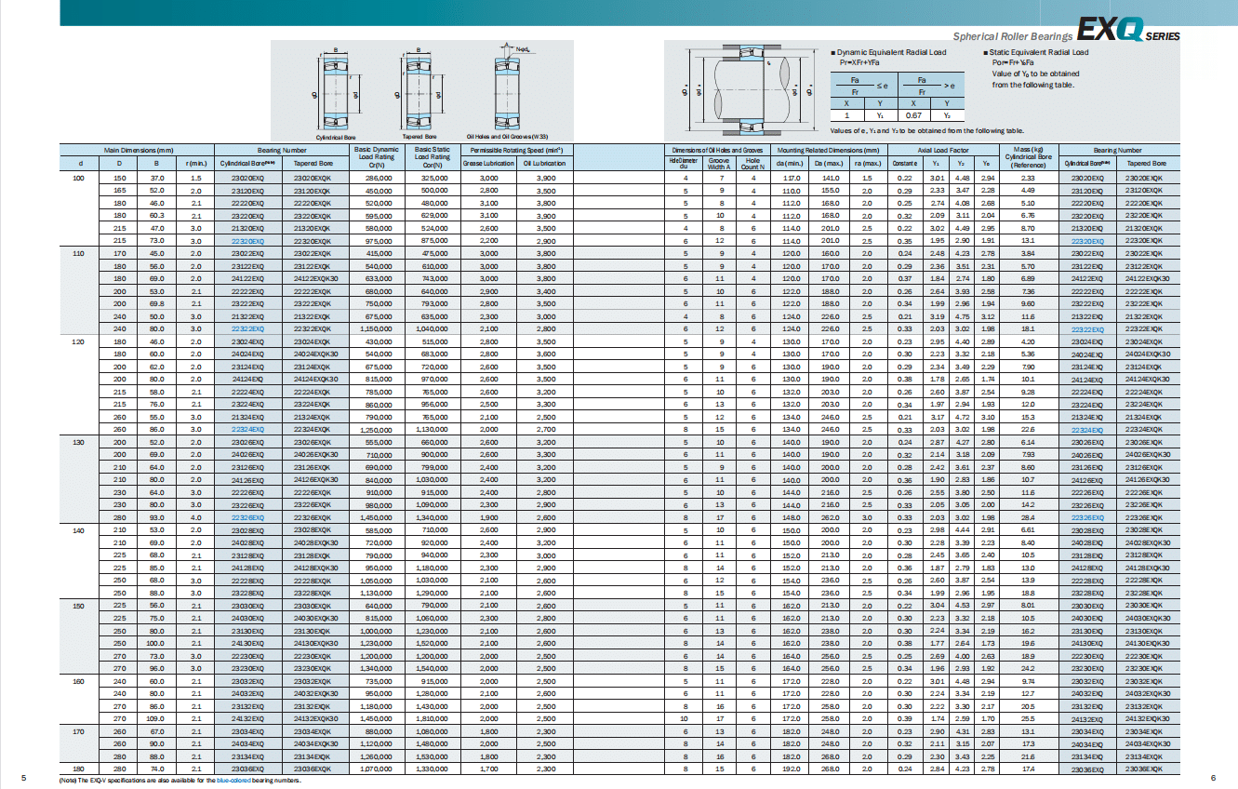Click the EXQ Series logo

(1128, 31)
